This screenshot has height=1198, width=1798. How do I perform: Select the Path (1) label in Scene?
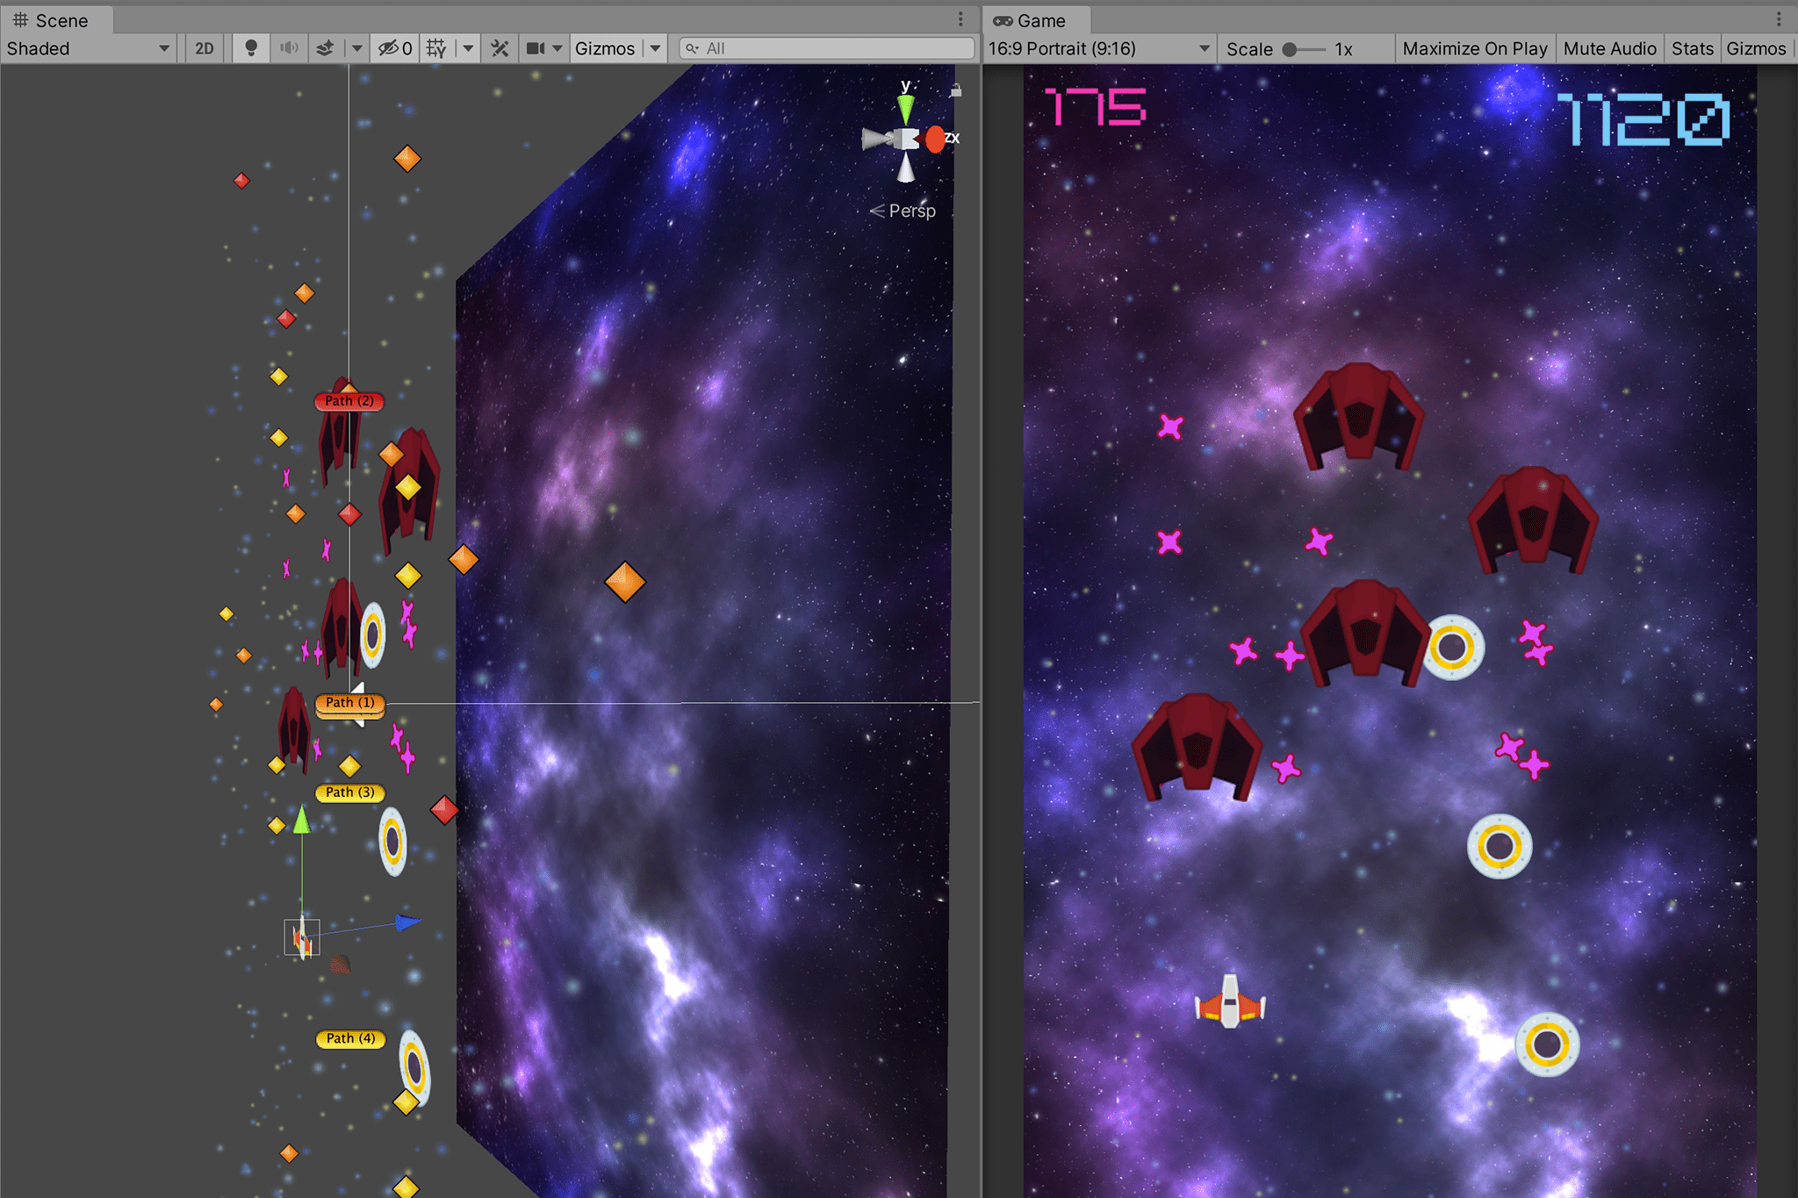[x=349, y=703]
